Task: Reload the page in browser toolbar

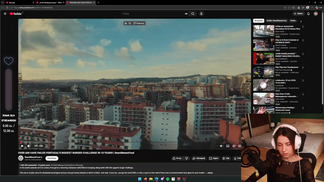Action: click(7, 8)
